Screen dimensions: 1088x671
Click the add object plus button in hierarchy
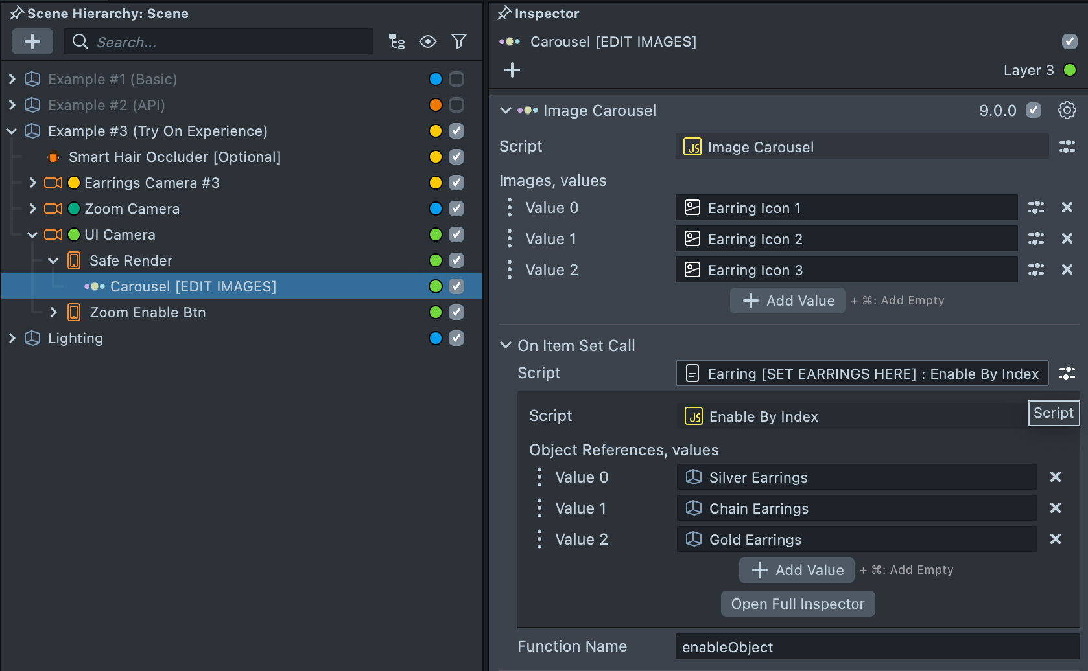tap(32, 42)
